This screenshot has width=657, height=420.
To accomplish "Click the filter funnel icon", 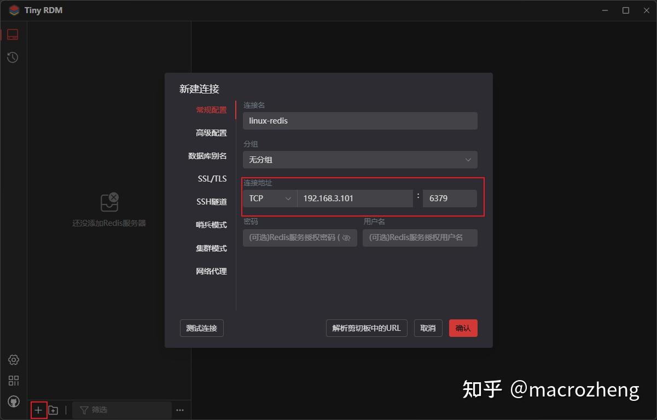I will [83, 410].
